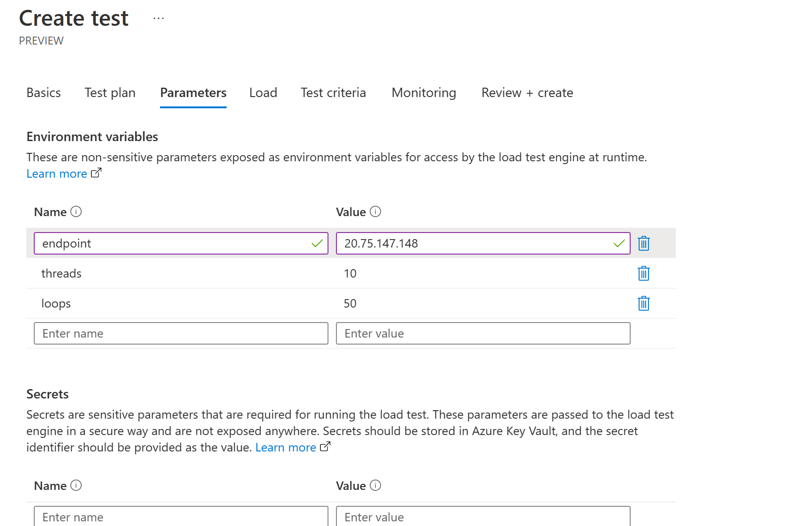The height and width of the screenshot is (526, 793).
Task: Open more options ellipsis beside Create test
Action: (159, 19)
